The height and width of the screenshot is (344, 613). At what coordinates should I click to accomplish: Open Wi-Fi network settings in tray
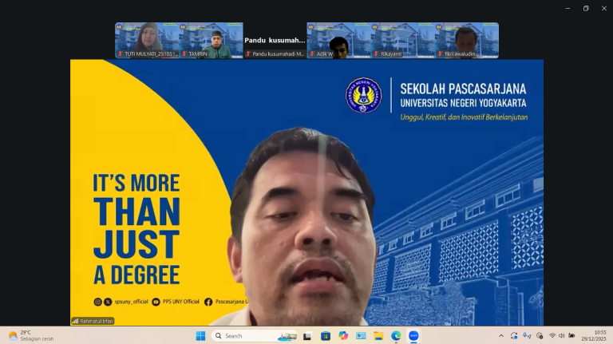552,336
